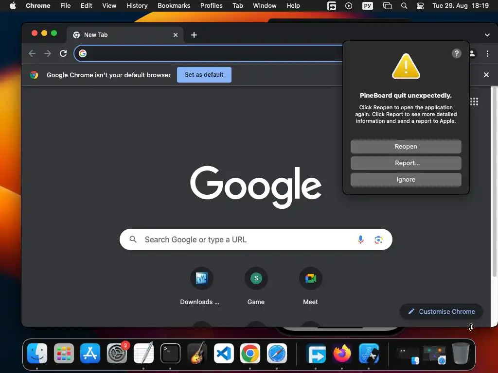Click the Set as default button
The image size is (498, 373).
tap(204, 75)
